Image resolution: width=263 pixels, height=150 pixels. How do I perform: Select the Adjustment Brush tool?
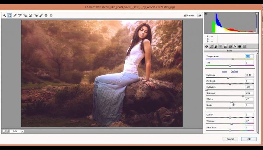click(x=41, y=15)
